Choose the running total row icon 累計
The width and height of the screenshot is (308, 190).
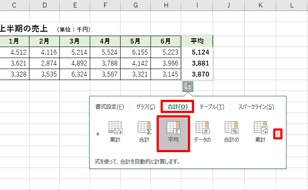point(115,132)
